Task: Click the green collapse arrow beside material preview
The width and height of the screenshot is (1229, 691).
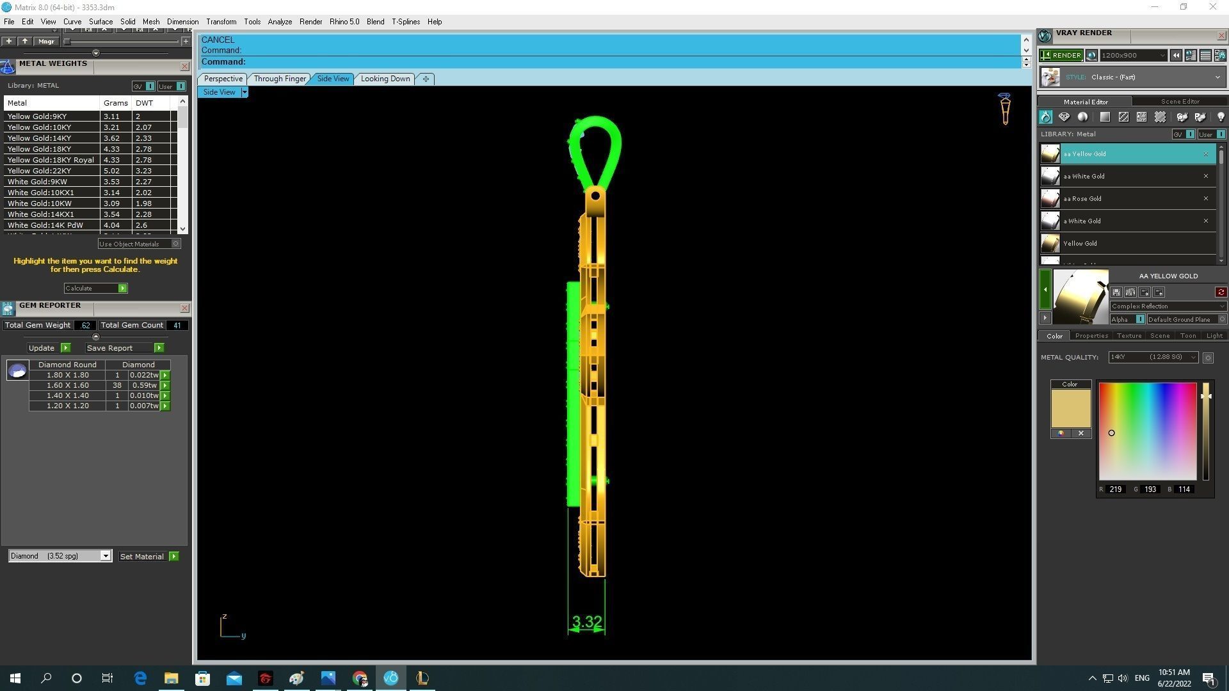Action: [1045, 290]
